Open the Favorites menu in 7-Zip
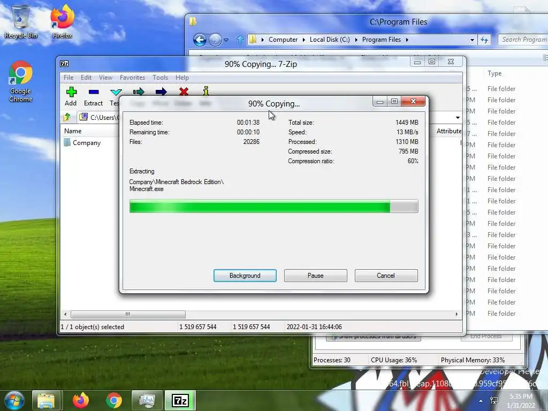This screenshot has width=548, height=411. [x=132, y=78]
